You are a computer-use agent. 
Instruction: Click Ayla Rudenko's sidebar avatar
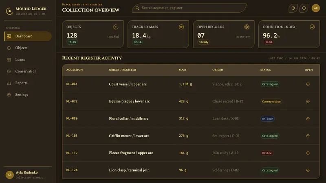pos(9,175)
